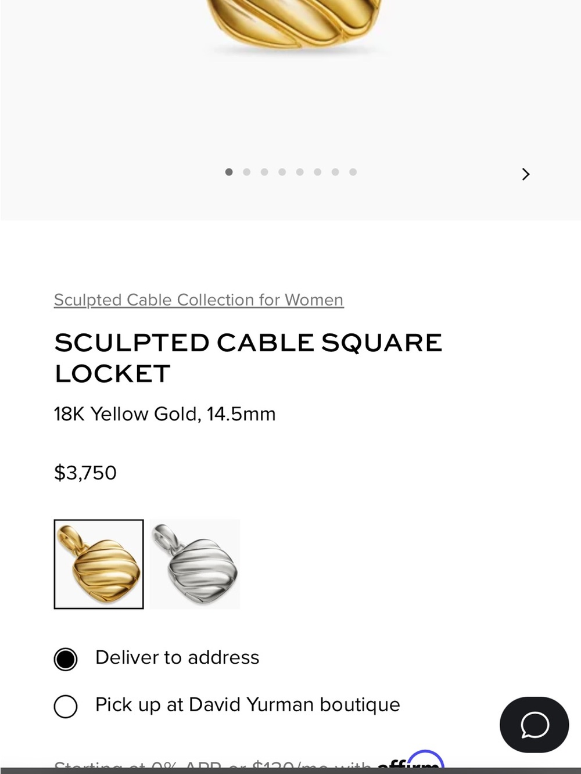Open Sculpted Cable Collection for Women link
Image resolution: width=581 pixels, height=774 pixels.
[199, 300]
